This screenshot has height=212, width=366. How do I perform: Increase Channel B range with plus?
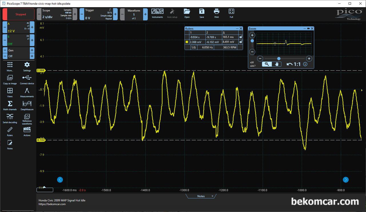[32, 40]
